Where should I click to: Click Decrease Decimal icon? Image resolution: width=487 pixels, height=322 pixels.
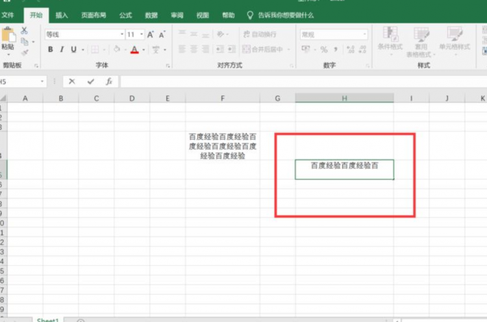click(x=362, y=49)
